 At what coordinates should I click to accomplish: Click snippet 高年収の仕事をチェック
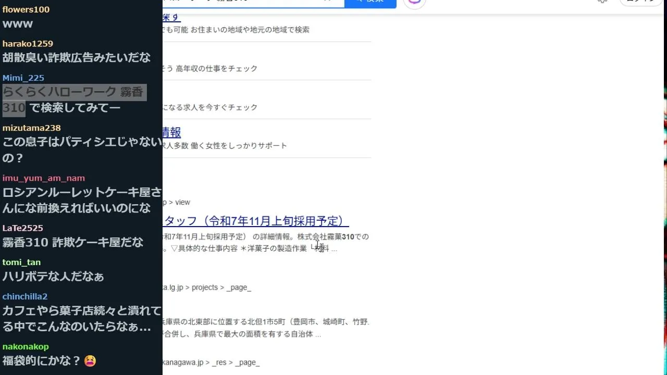[x=217, y=68]
